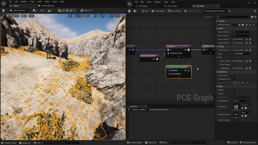Collapse the Template section
Viewport: 258px width, 145px height.
[217, 21]
